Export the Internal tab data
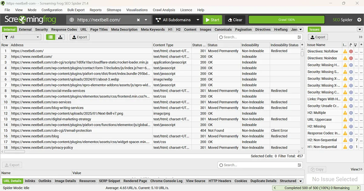The height and width of the screenshot is (191, 364). [x=79, y=37]
